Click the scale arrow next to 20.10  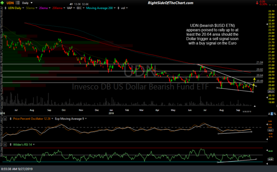coord(267,97)
